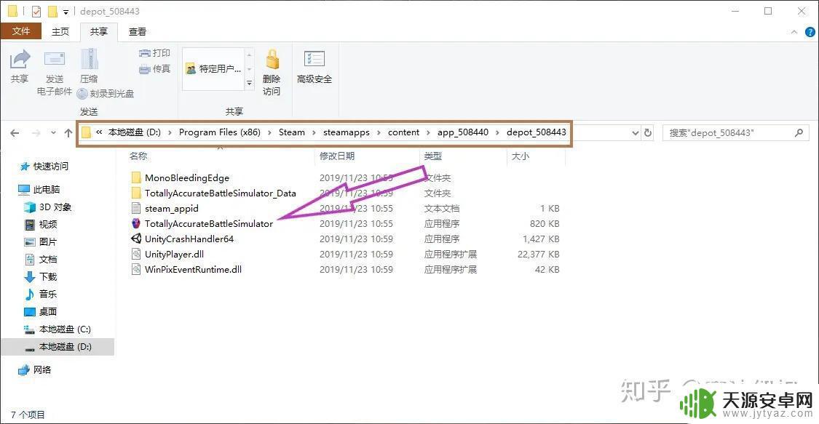Click Steam in the address path
Viewport: 819px width, 424px height.
pyautogui.click(x=291, y=132)
